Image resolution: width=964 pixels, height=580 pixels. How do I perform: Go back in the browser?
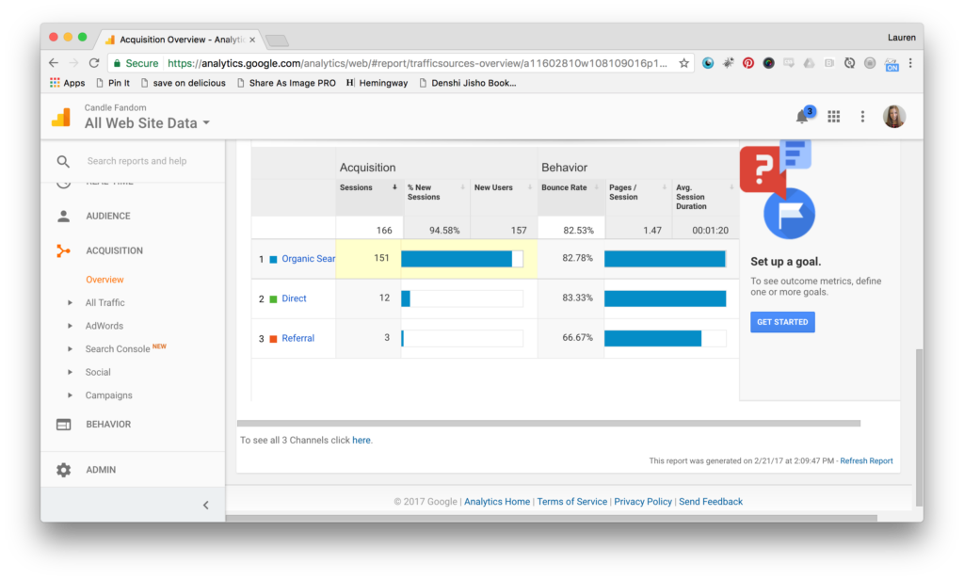tap(54, 63)
